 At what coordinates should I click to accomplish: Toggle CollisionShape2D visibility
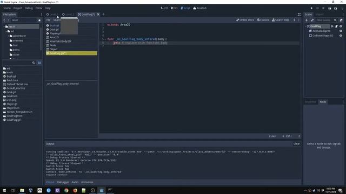(341, 36)
